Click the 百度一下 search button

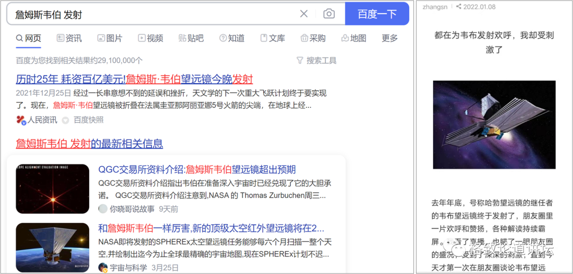coord(377,14)
